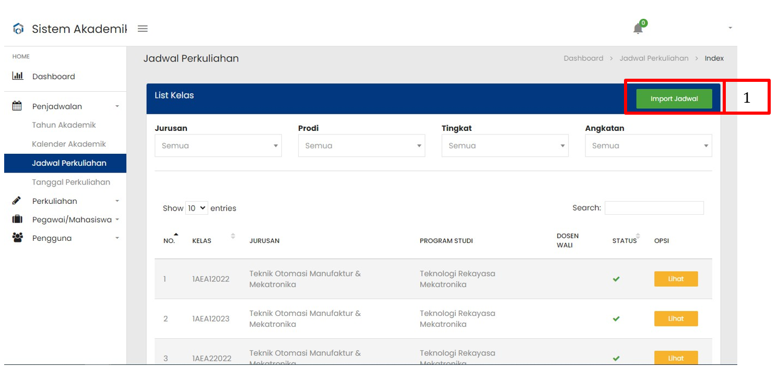The image size is (777, 379).
Task: Click the Pengguna users icon
Action: (18, 238)
